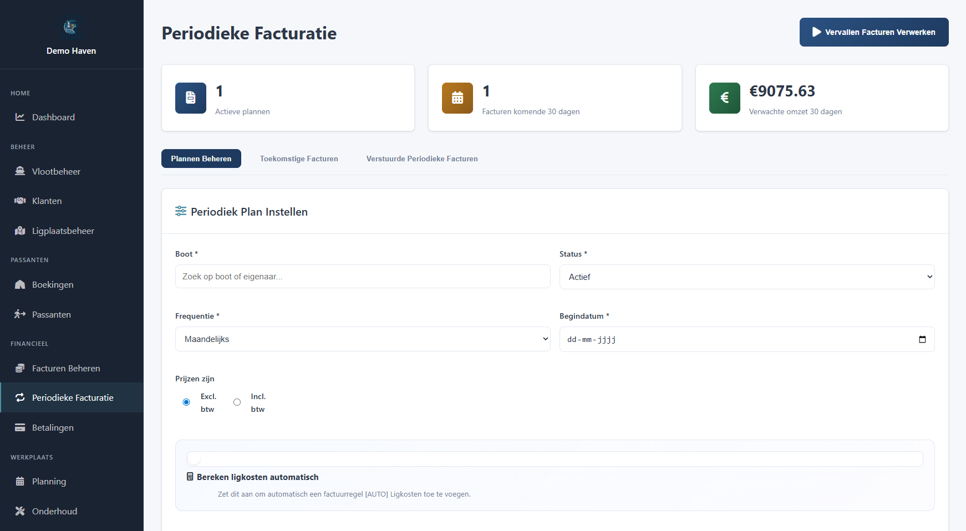Image resolution: width=966 pixels, height=531 pixels.
Task: Open the Klanten menu item
Action: pyautogui.click(x=72, y=201)
